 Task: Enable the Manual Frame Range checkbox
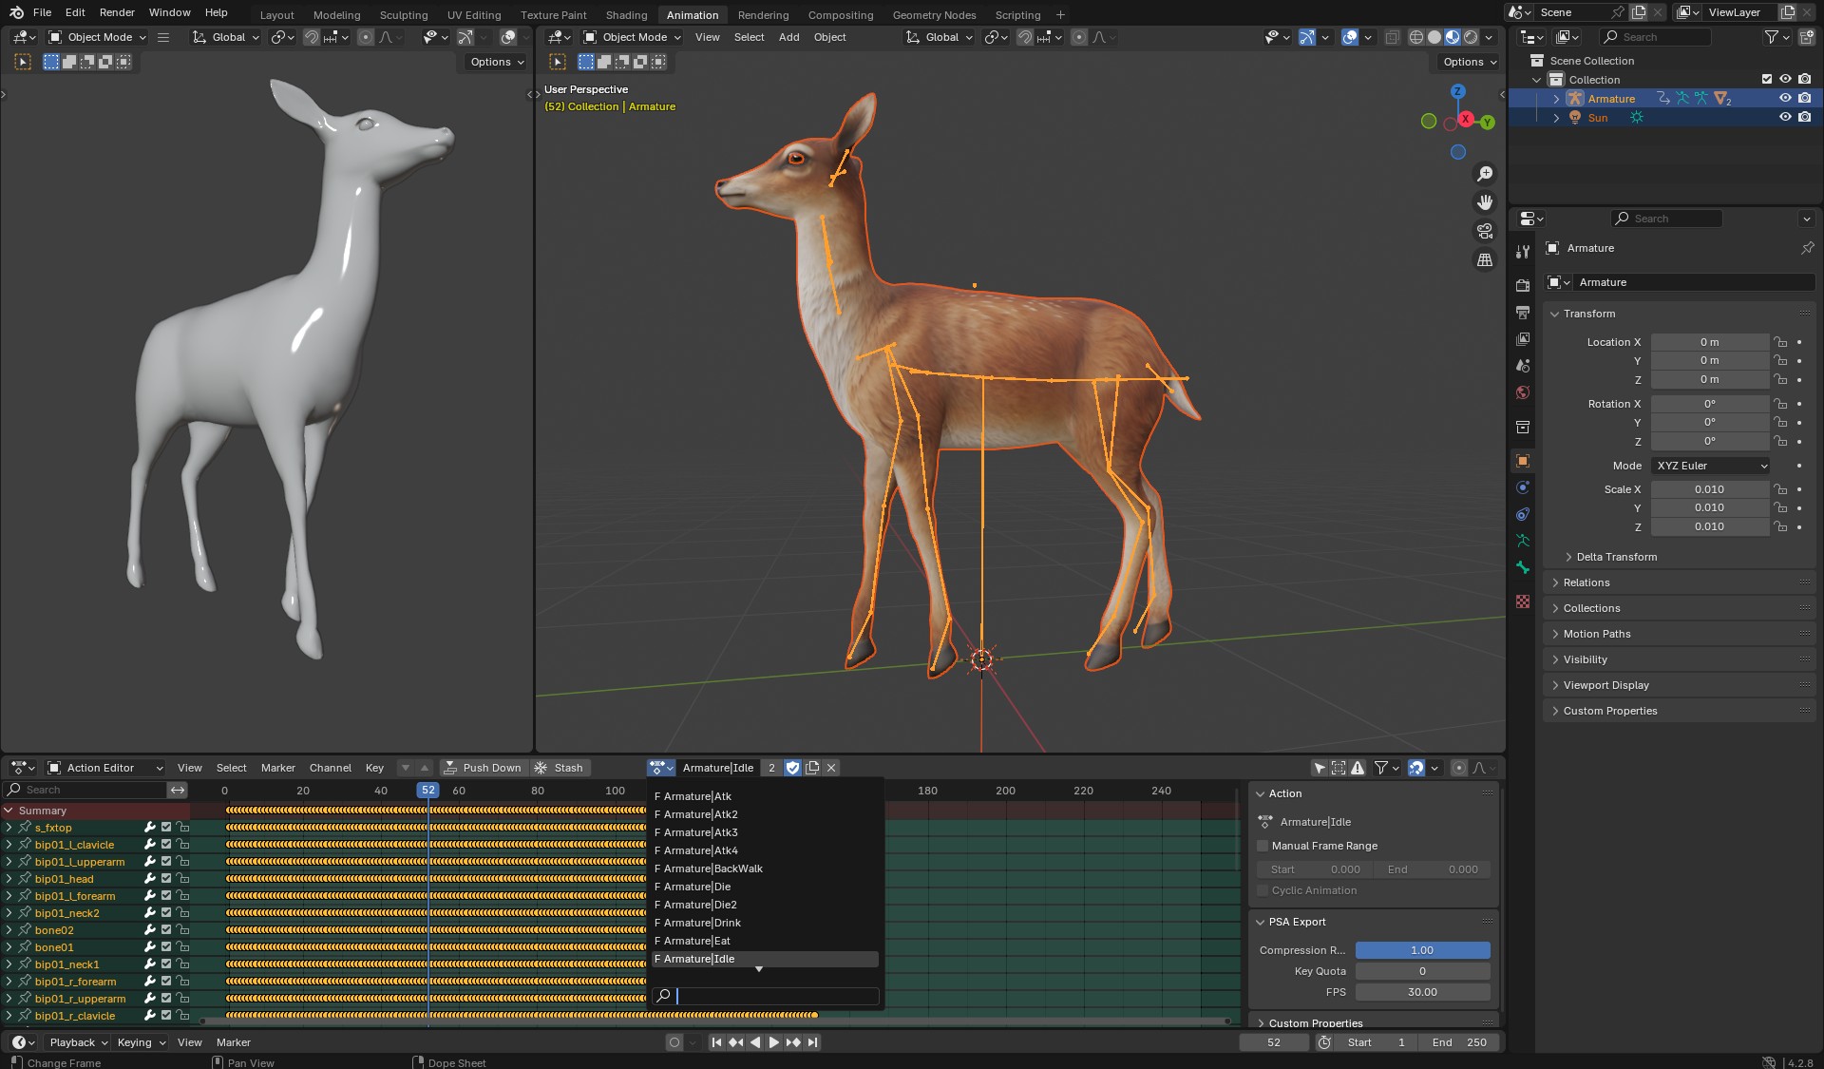(1263, 846)
